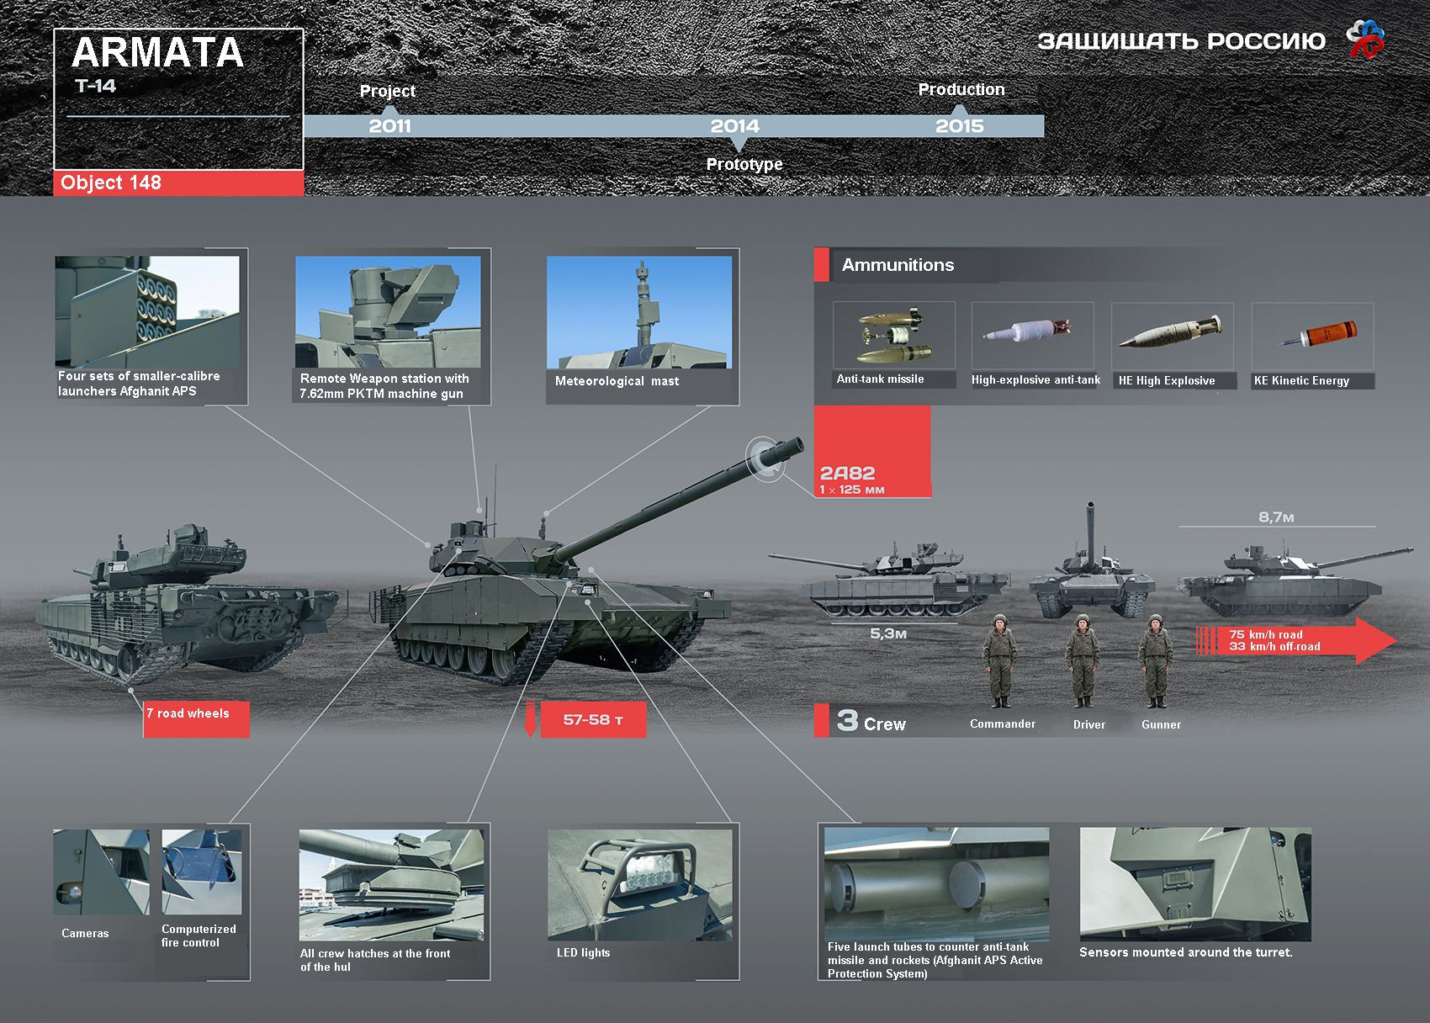Click the Meteorological mast caption
1430x1023 pixels.
click(x=617, y=381)
